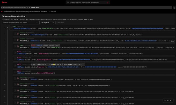Expand the B20Created event row
Screen dimensions: 176x105
pos(15,52)
